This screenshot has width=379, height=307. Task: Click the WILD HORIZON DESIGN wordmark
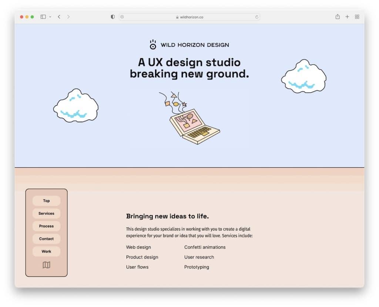click(x=195, y=45)
